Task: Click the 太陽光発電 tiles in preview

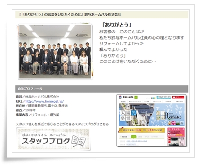Action: 128,116
